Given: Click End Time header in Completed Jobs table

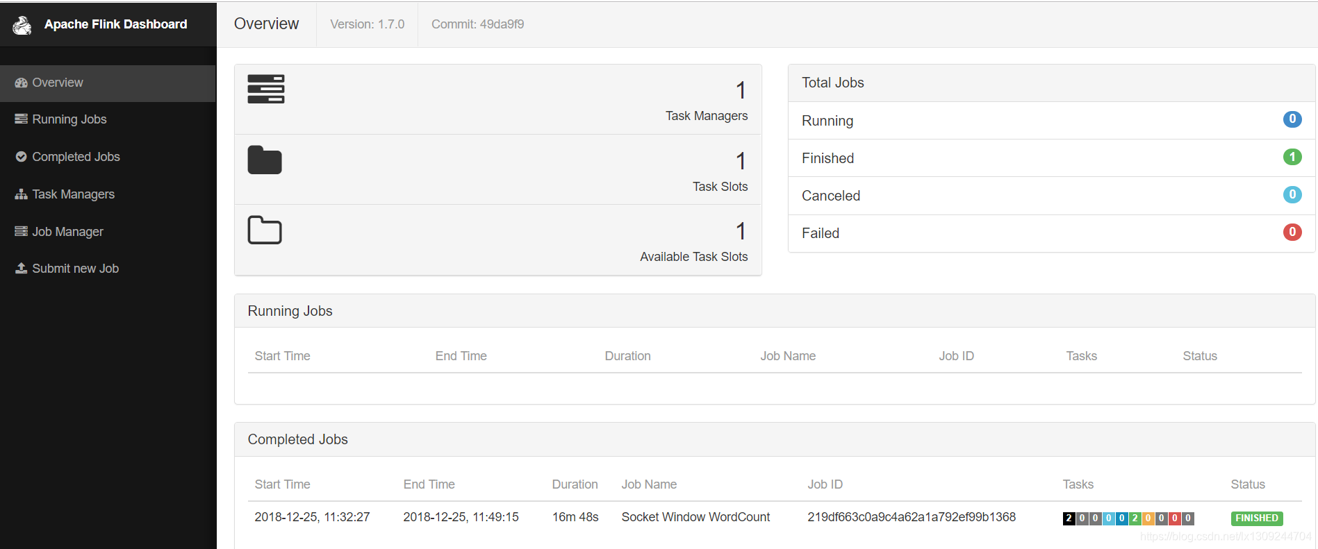Looking at the screenshot, I should (429, 484).
